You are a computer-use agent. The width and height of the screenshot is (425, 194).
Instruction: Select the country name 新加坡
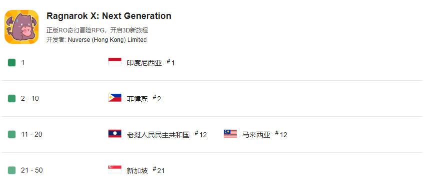coord(137,171)
